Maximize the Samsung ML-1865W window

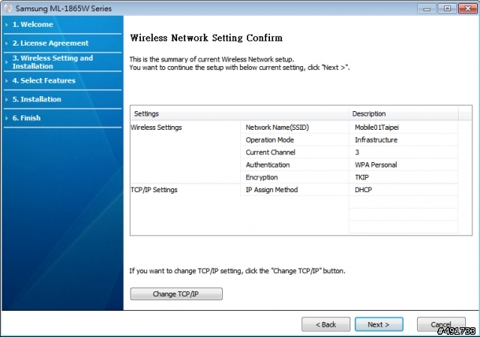pyautogui.click(x=447, y=8)
